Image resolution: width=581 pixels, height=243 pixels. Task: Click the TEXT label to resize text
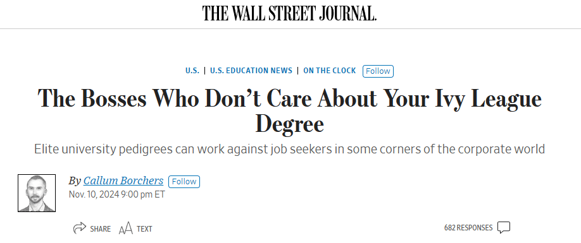click(x=144, y=229)
